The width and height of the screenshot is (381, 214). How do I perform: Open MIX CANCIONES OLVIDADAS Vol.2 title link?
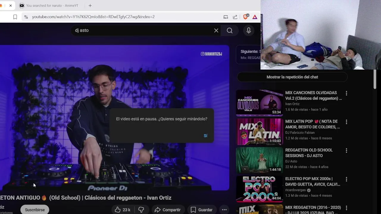coord(313,95)
